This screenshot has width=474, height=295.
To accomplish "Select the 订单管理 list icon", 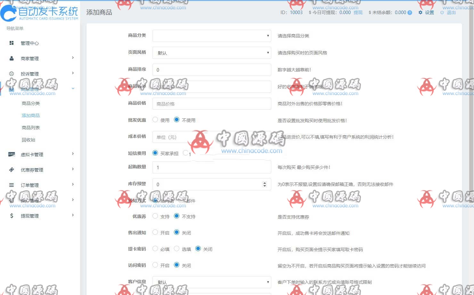I will pyautogui.click(x=12, y=185).
